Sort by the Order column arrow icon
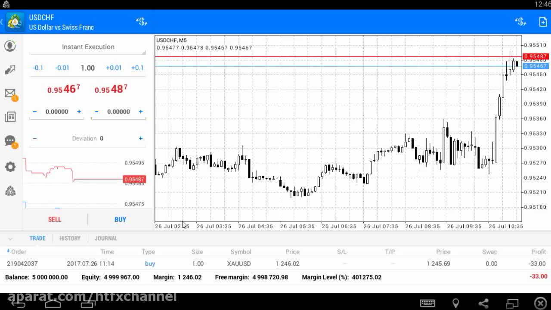551x310 pixels. 8,251
